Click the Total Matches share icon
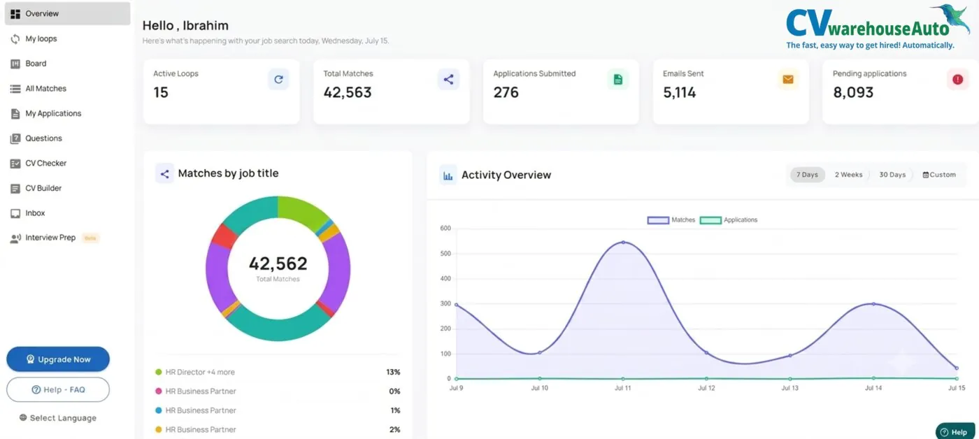 click(x=448, y=80)
